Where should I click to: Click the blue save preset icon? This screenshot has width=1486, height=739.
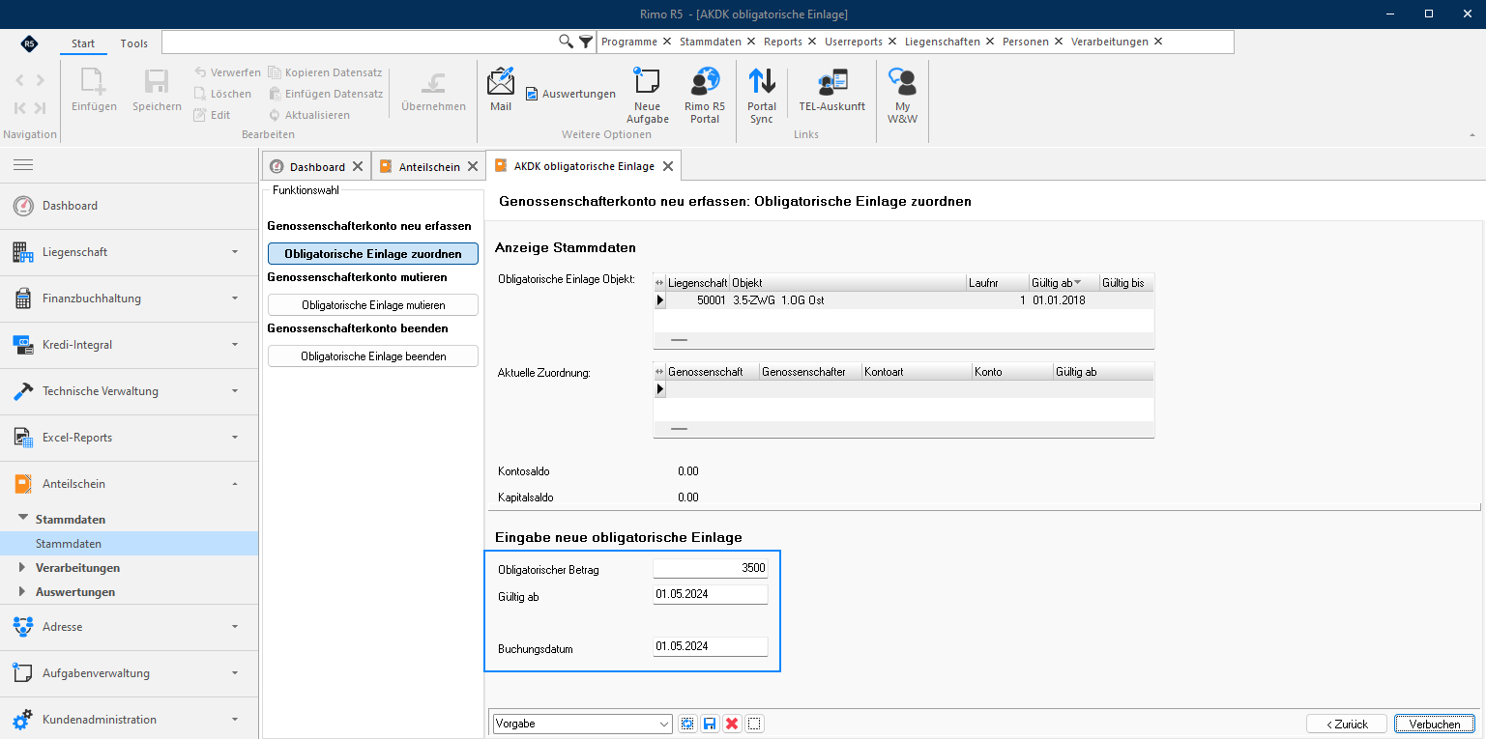click(x=710, y=724)
